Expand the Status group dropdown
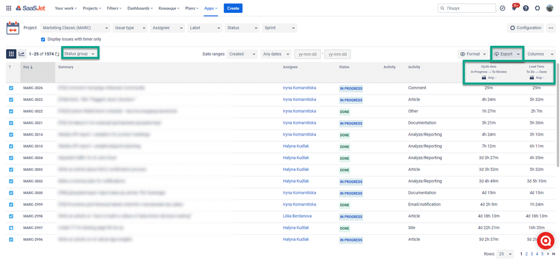This screenshot has height=260, width=560. point(80,53)
